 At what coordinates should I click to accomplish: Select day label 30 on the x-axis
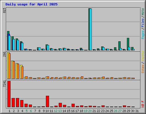tap(133, 111)
